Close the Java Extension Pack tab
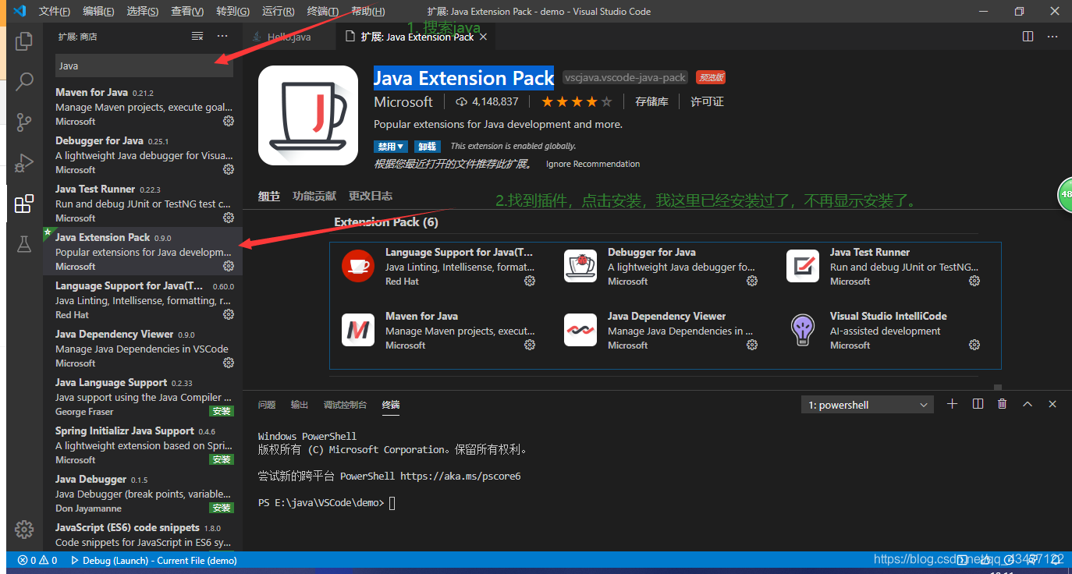The image size is (1072, 574). pos(483,37)
